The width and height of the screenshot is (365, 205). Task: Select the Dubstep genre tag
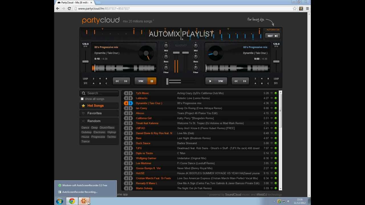coord(86,132)
